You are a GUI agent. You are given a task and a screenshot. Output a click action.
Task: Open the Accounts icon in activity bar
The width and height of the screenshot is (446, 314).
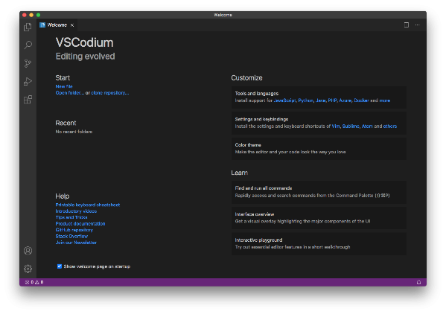(x=28, y=250)
